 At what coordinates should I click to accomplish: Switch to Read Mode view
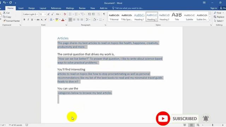(x=185, y=125)
